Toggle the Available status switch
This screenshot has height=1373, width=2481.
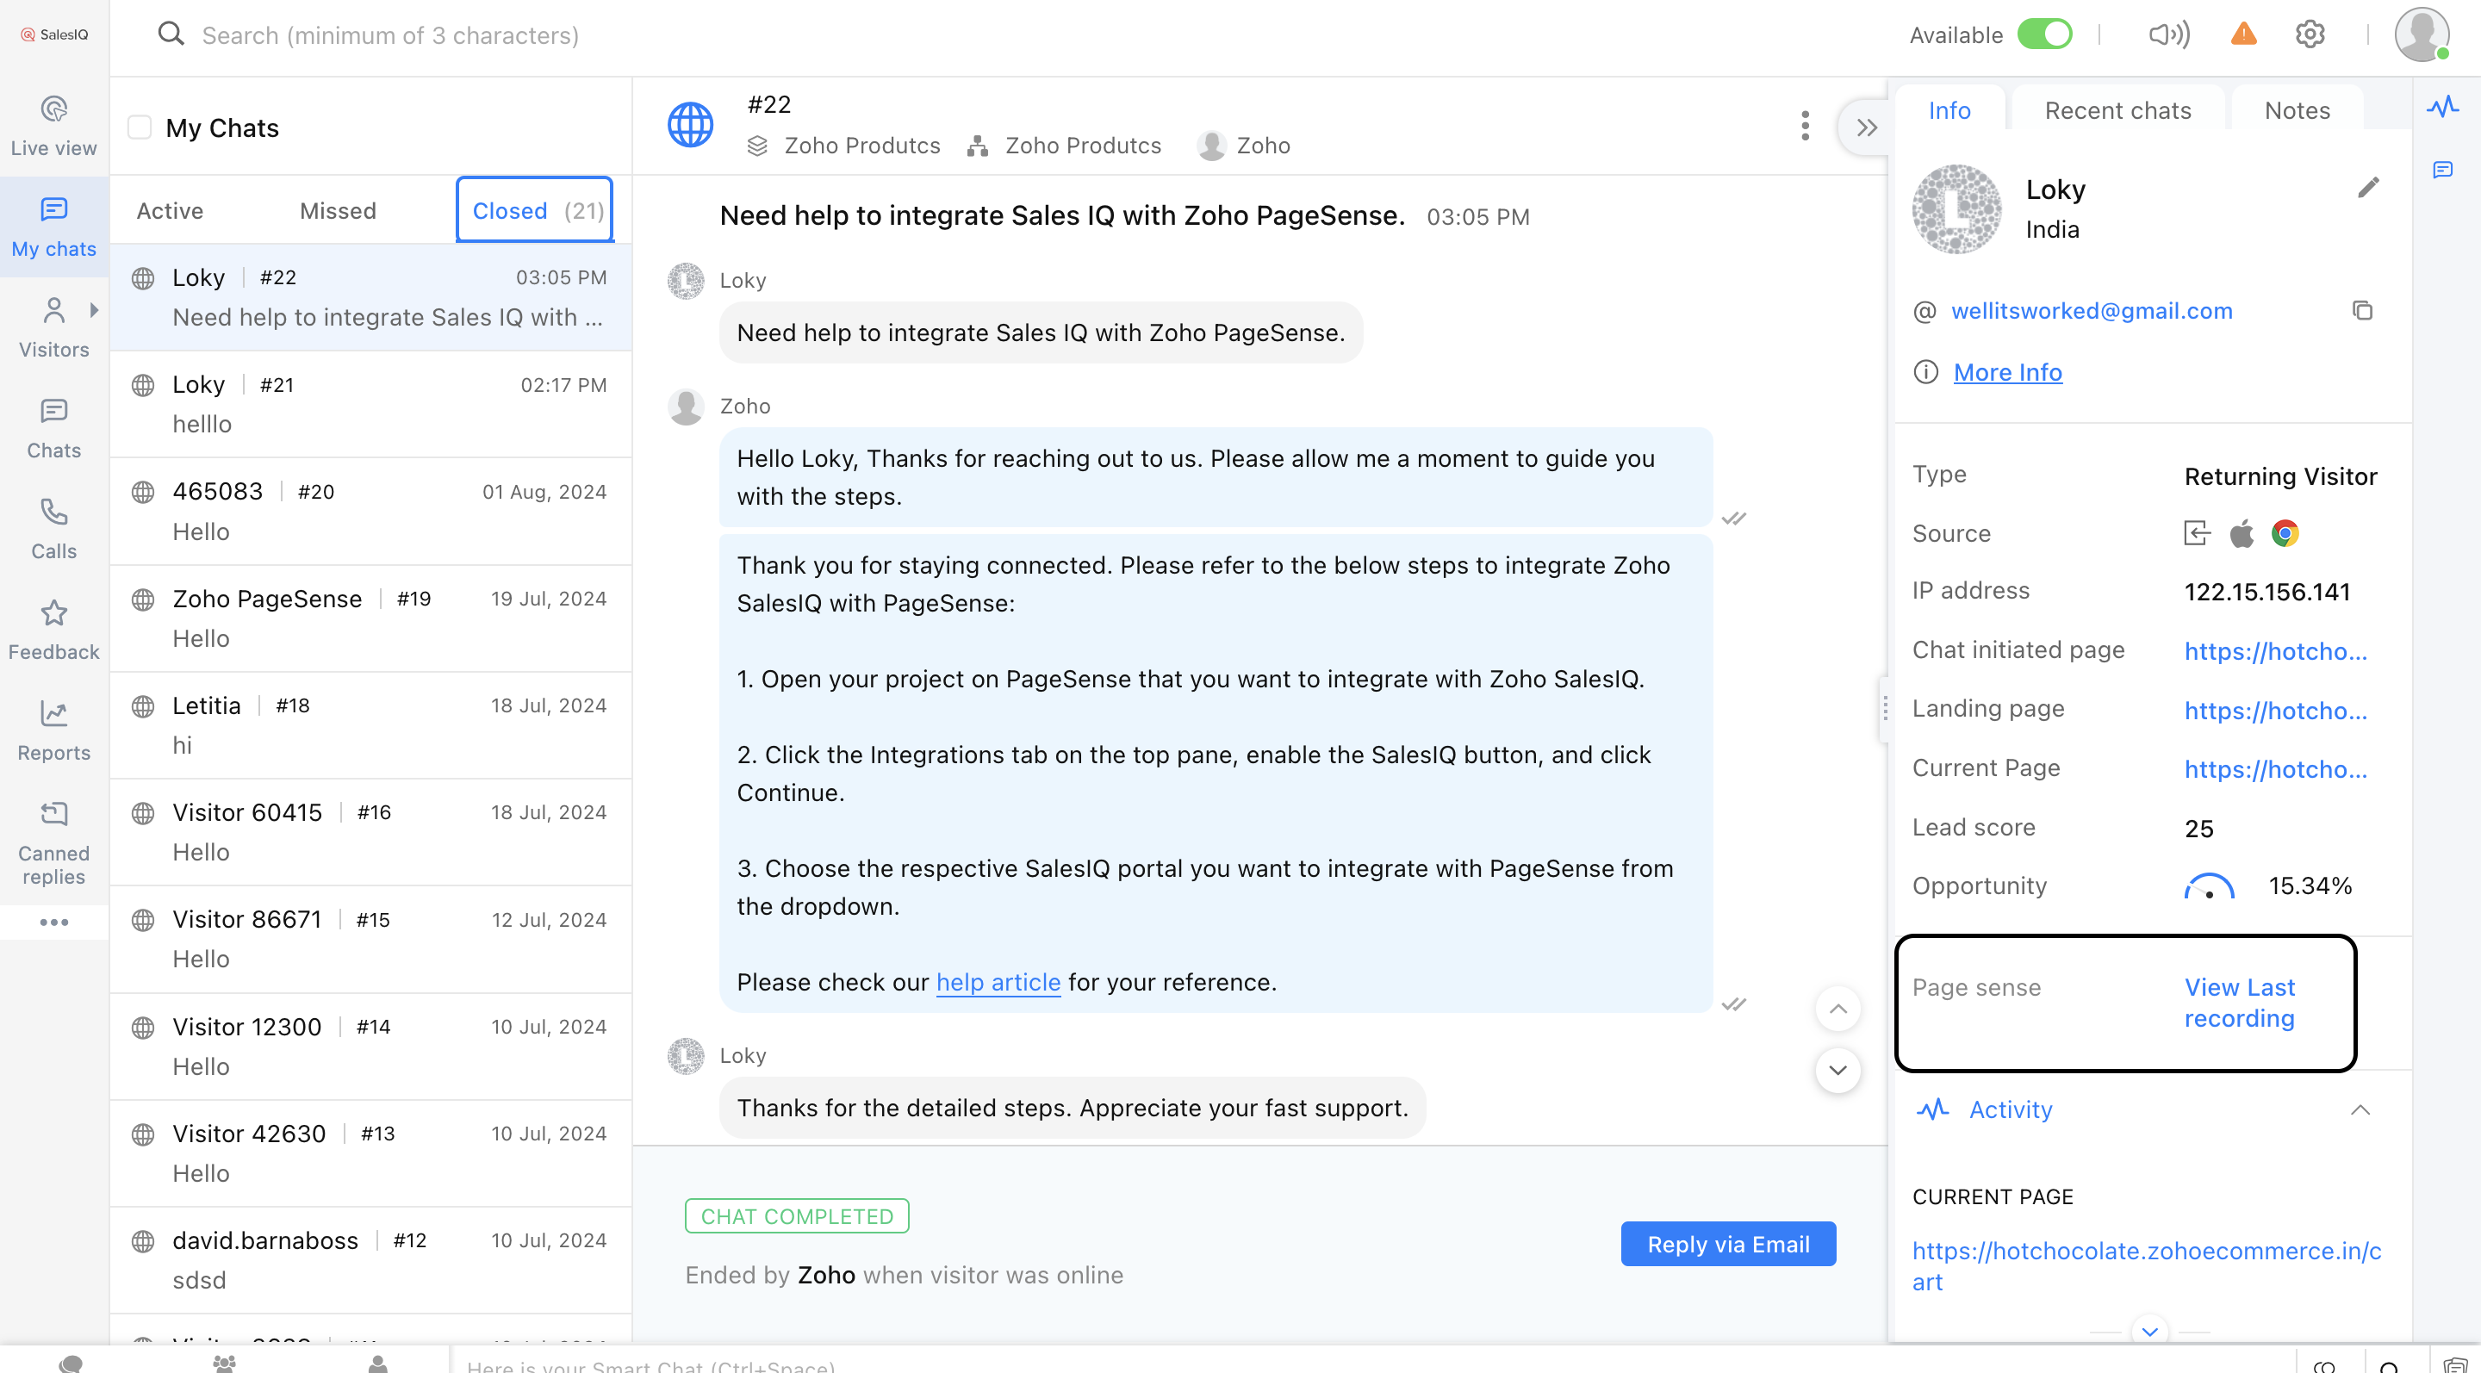pos(2043,34)
